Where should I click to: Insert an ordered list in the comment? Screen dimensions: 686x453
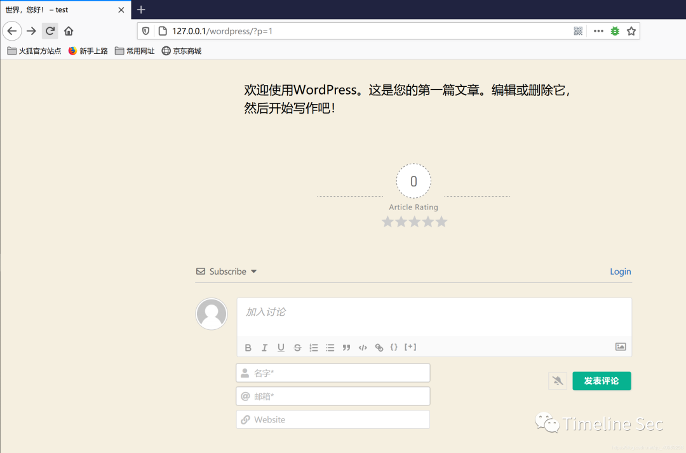[313, 347]
